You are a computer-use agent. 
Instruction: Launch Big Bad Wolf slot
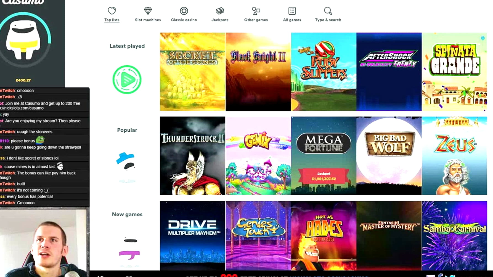pyautogui.click(x=389, y=156)
